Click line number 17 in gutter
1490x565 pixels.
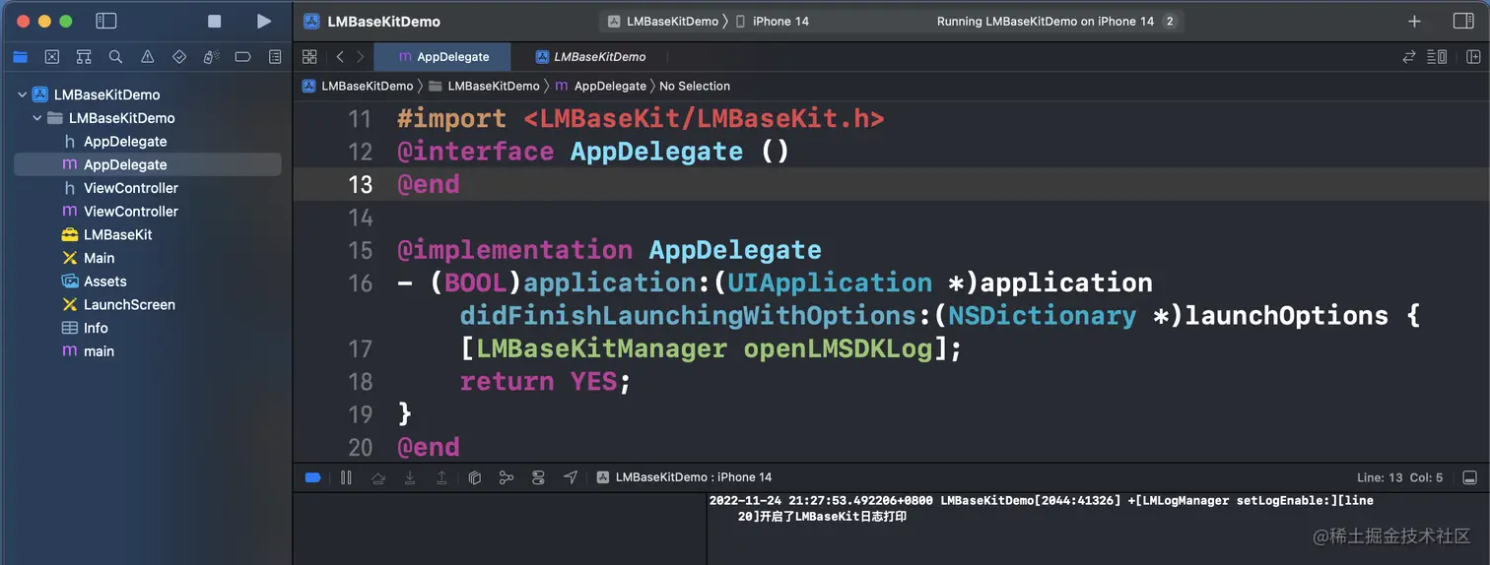[x=361, y=348]
